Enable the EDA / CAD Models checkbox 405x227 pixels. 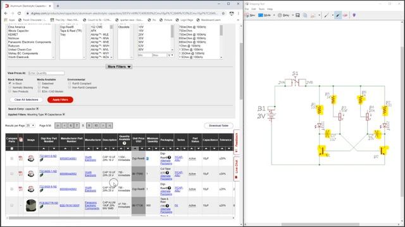(39, 91)
